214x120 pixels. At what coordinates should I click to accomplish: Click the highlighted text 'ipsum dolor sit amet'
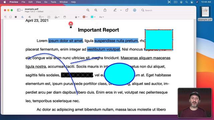tap(66, 41)
